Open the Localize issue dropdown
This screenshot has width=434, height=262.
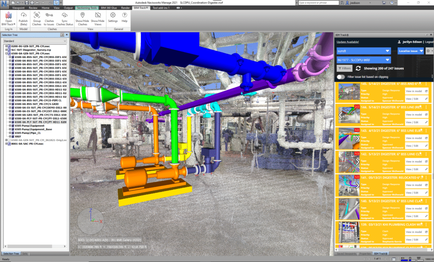411,51
